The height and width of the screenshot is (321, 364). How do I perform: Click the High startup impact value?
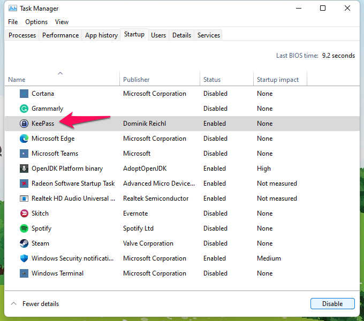click(x=264, y=169)
